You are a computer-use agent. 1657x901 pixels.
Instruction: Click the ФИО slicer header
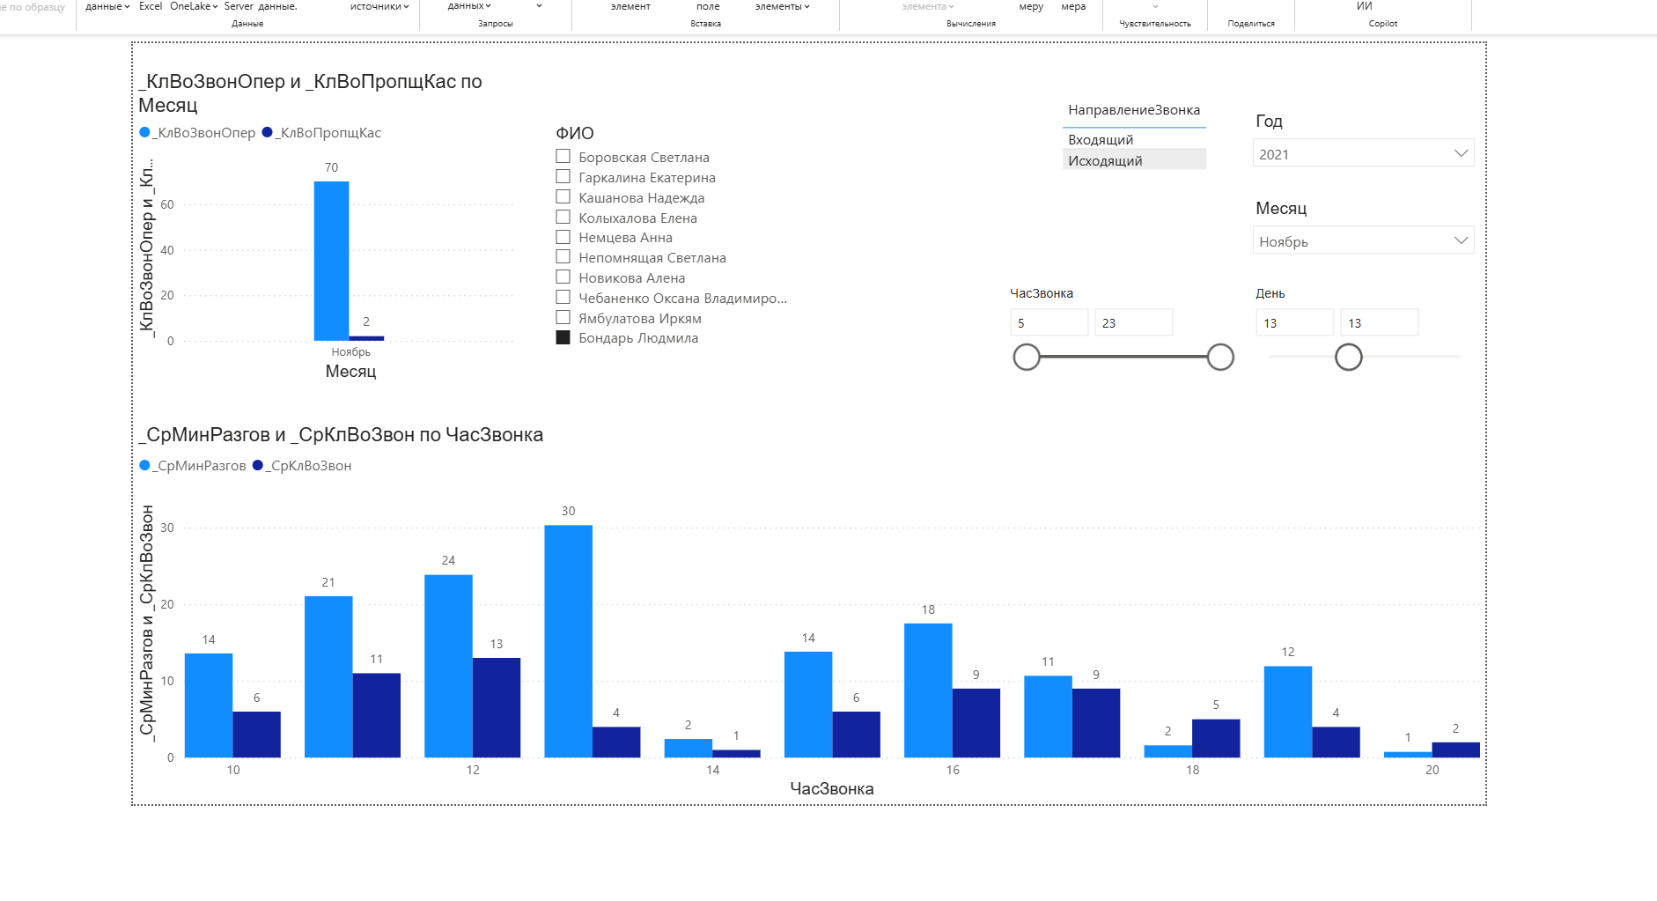575,133
